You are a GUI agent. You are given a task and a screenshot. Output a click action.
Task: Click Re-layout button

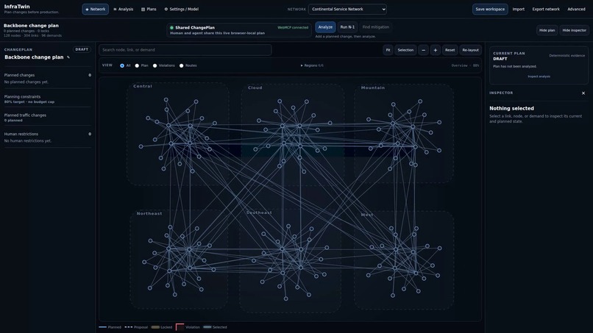470,50
